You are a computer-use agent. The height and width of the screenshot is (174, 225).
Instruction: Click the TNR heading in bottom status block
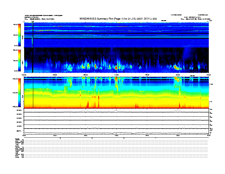coord(16,153)
